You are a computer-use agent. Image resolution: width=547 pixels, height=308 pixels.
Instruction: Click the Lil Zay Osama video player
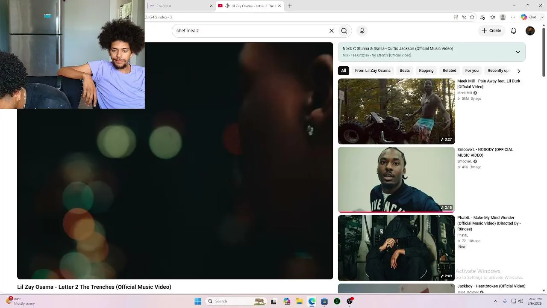(175, 161)
